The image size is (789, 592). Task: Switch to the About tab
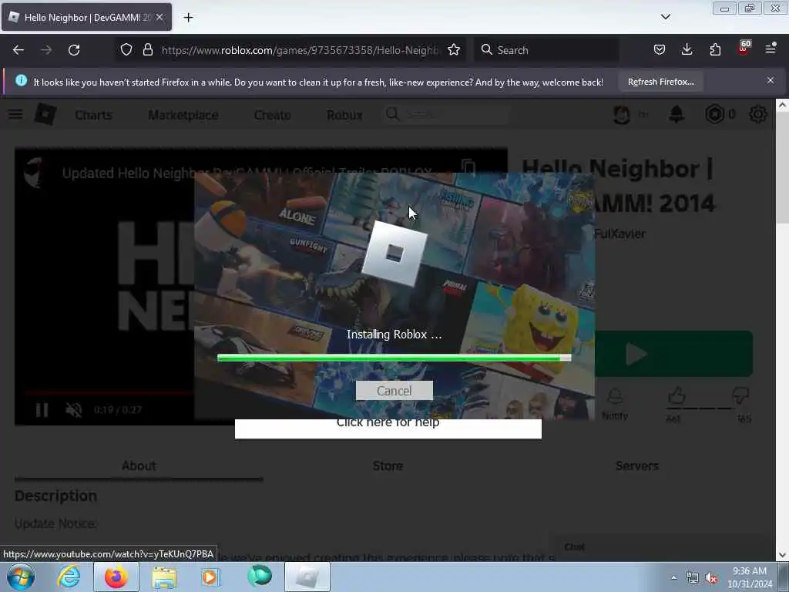[x=139, y=466]
